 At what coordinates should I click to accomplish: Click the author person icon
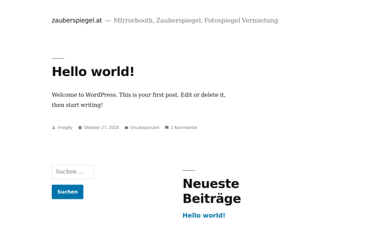tap(54, 128)
